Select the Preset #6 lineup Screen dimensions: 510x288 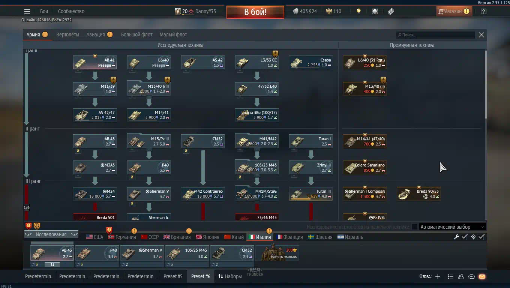pos(201,276)
